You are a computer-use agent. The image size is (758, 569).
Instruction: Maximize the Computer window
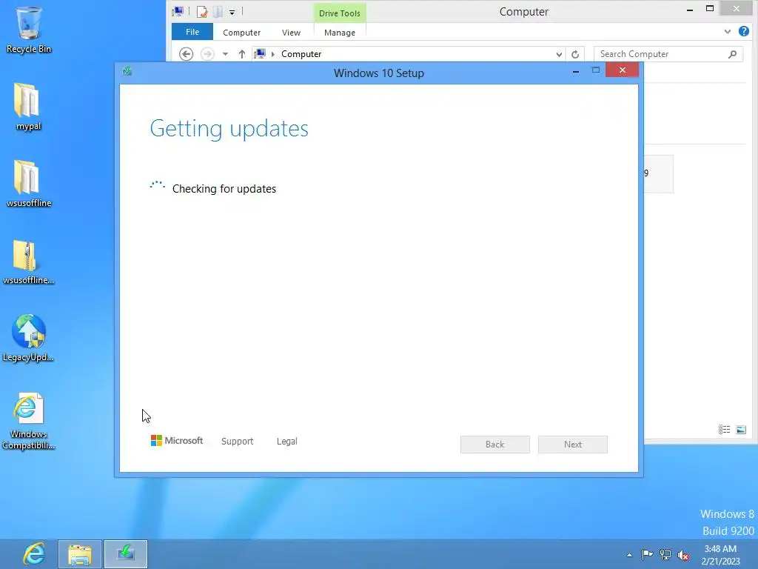click(710, 9)
